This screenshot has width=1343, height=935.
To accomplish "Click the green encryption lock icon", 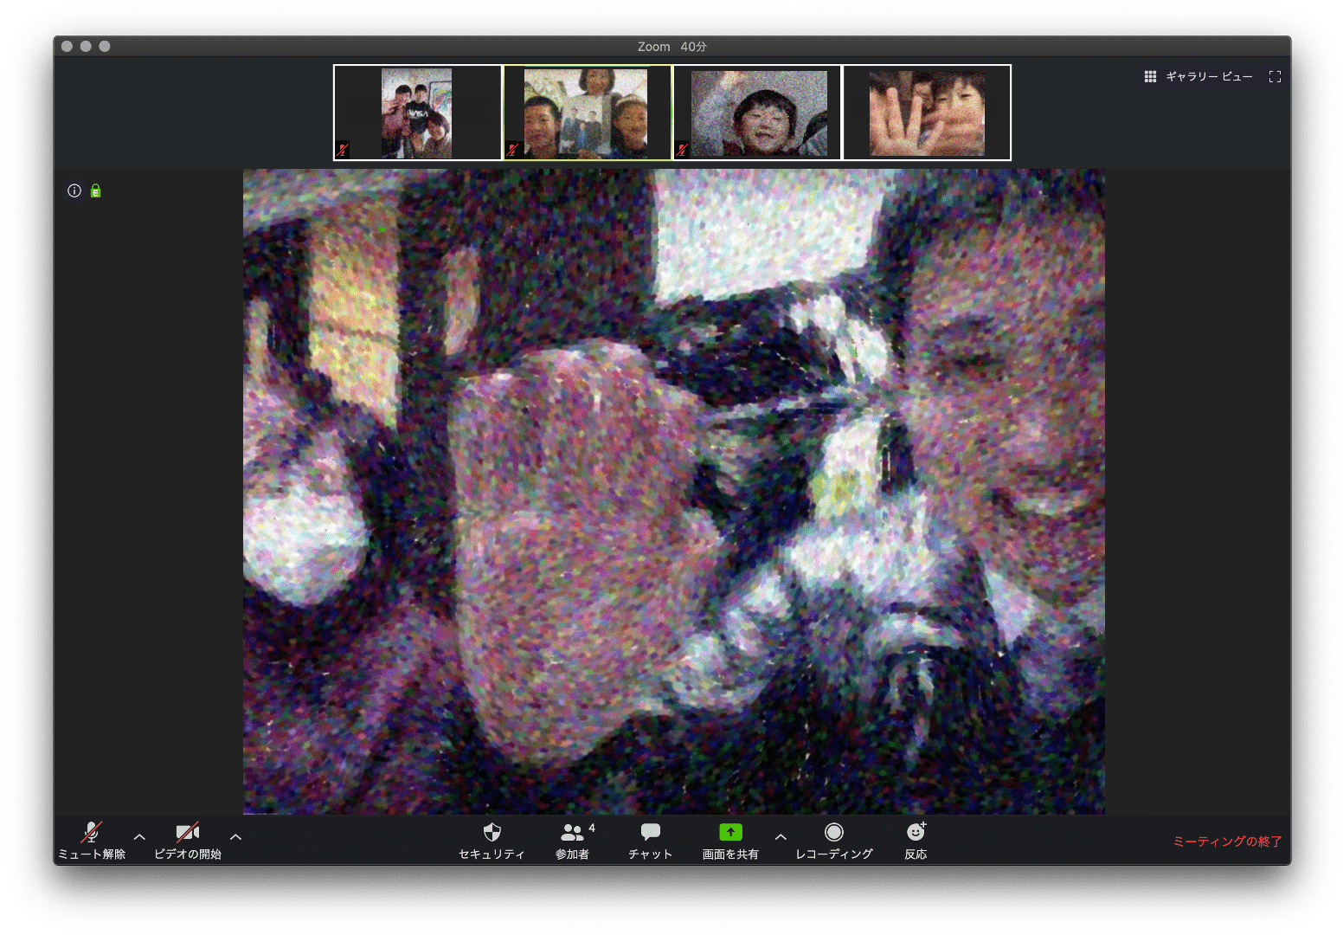I will point(96,190).
